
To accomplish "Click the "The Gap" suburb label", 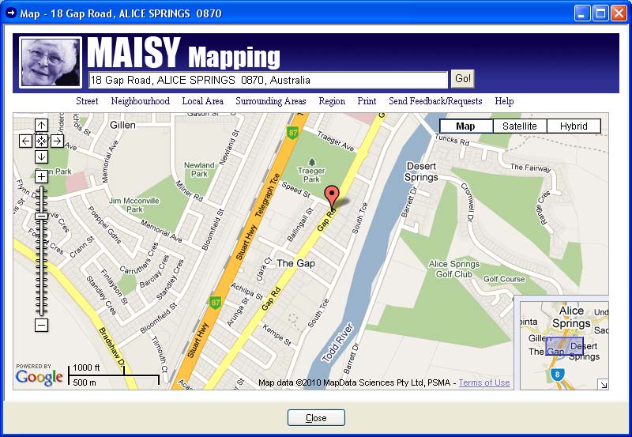I will (295, 263).
